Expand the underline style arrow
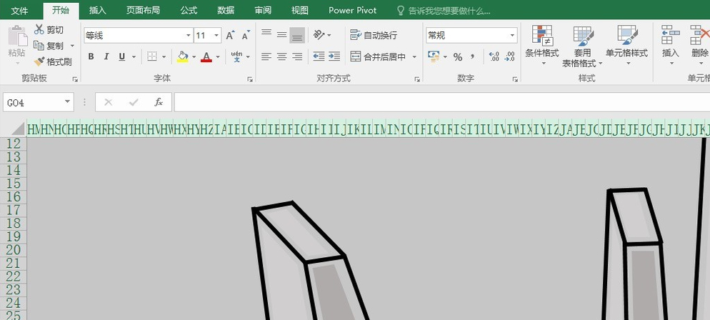Image resolution: width=710 pixels, height=320 pixels. (134, 57)
